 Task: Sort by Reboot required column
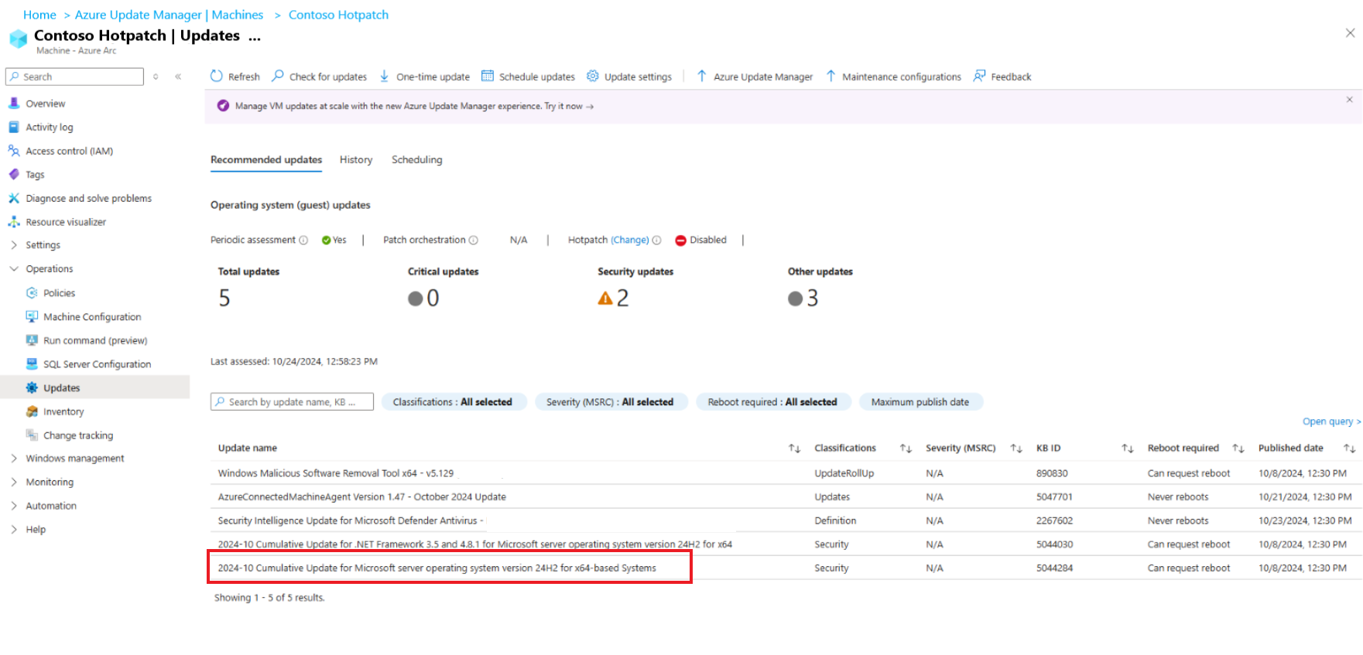pyautogui.click(x=1238, y=449)
